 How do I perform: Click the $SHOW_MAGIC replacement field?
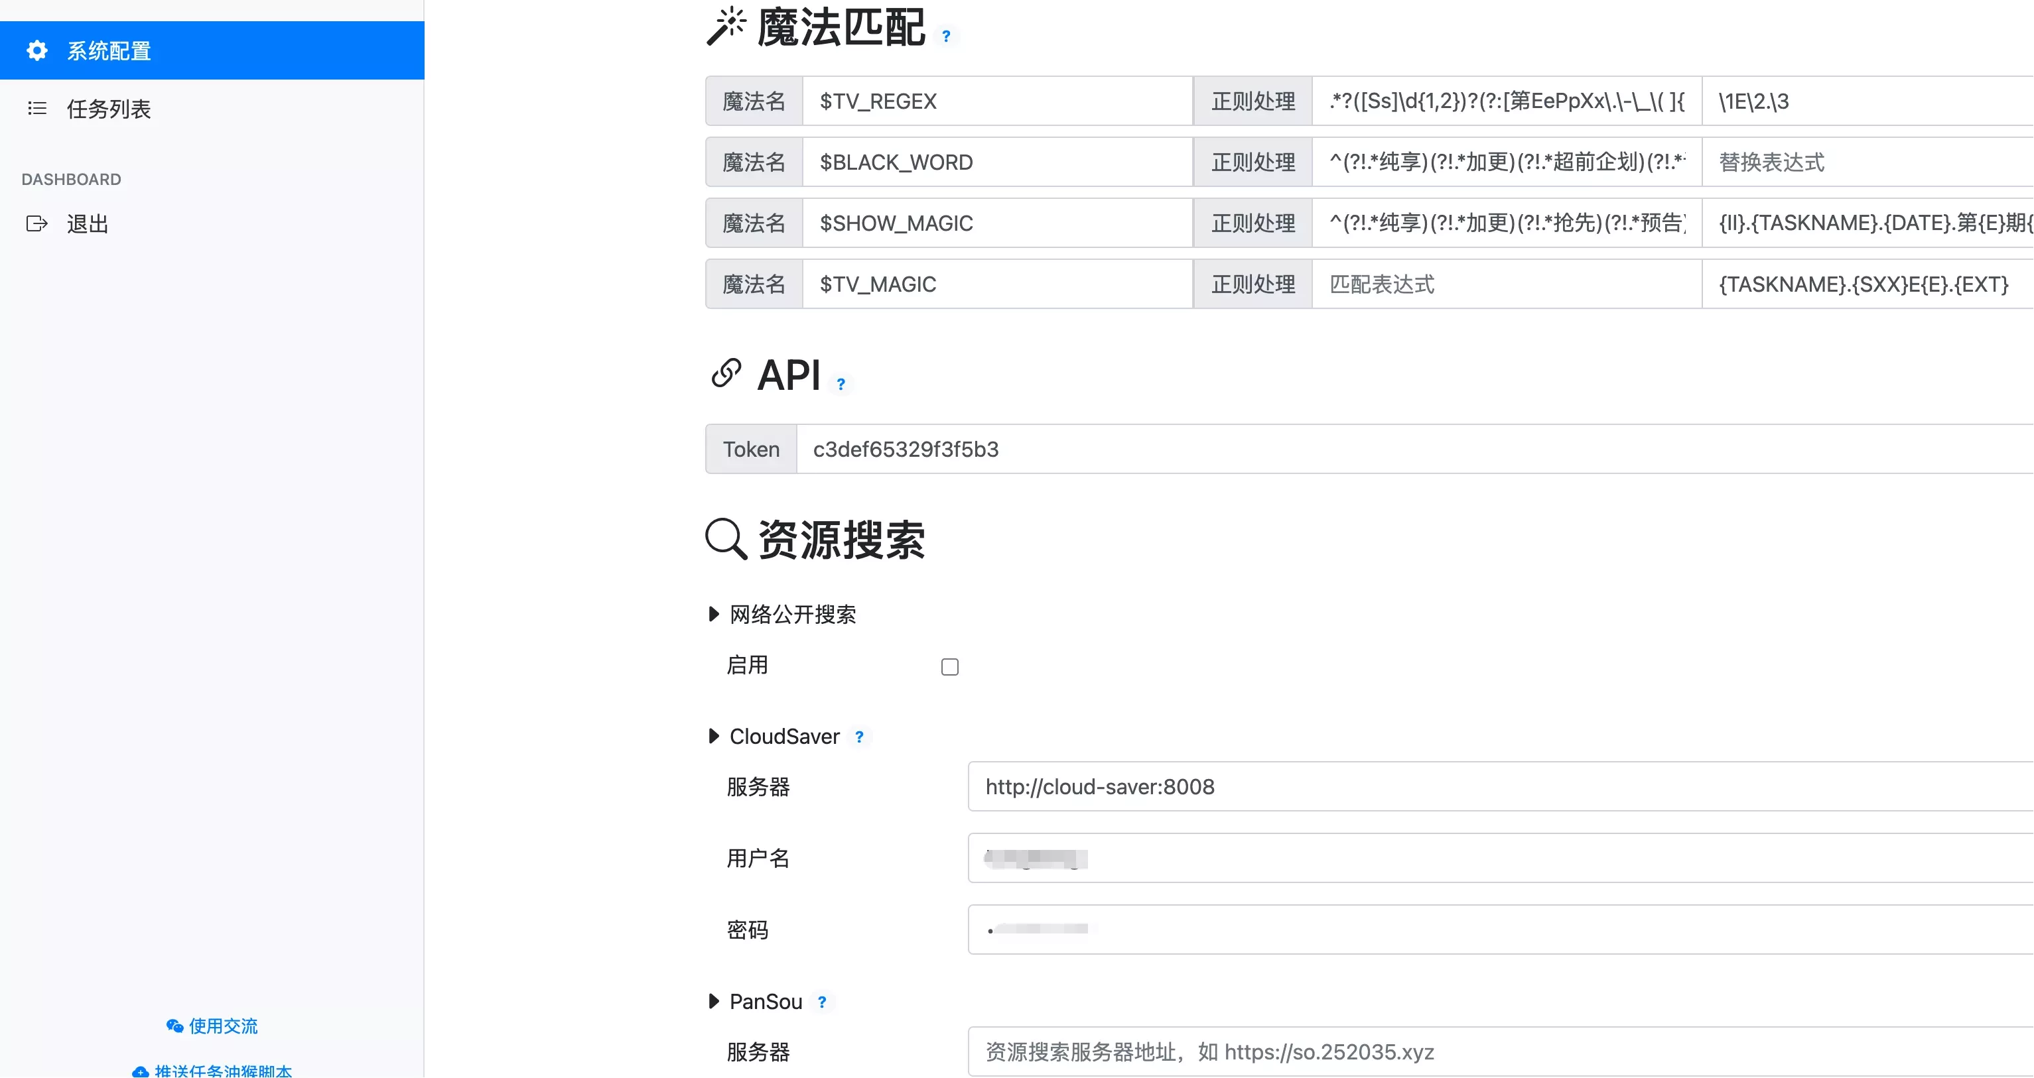click(x=1868, y=223)
